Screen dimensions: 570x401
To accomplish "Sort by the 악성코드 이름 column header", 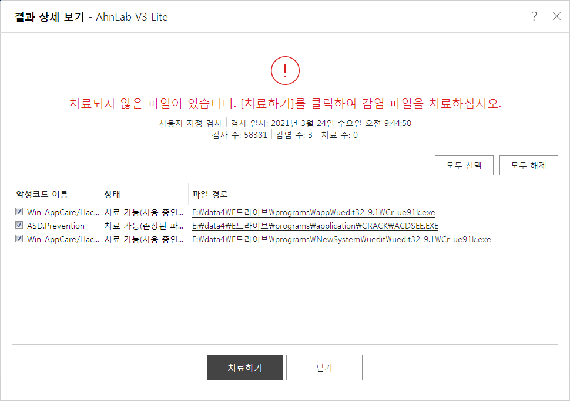I will coord(42,194).
